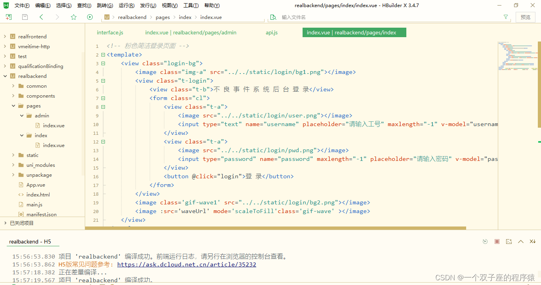
Task: Open index.vue under the index folder
Action: (x=54, y=145)
